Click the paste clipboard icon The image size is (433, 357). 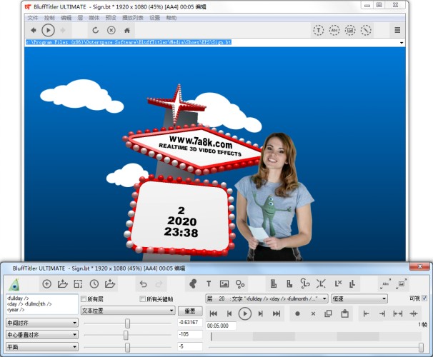point(344,313)
